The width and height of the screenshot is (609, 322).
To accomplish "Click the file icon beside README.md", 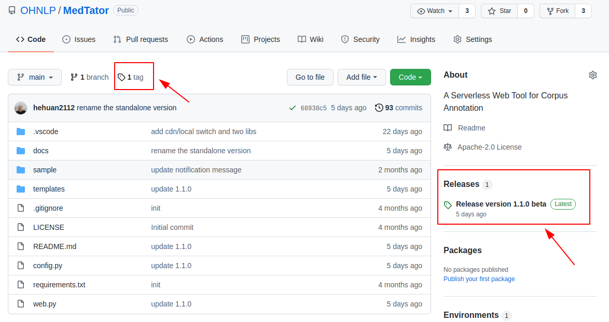I will pyautogui.click(x=21, y=246).
